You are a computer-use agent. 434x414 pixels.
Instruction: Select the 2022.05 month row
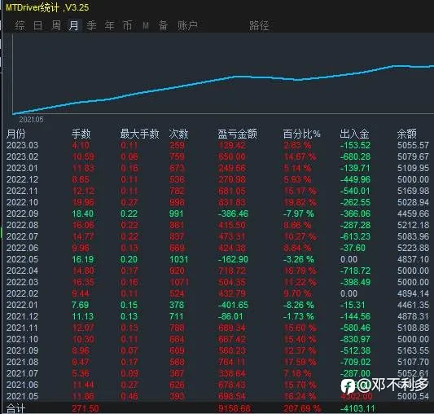tap(217, 259)
